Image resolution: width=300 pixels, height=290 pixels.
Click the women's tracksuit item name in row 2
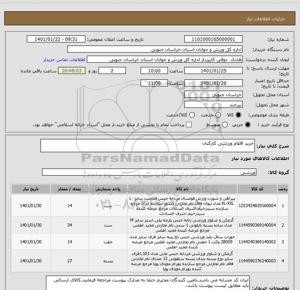click(182, 225)
